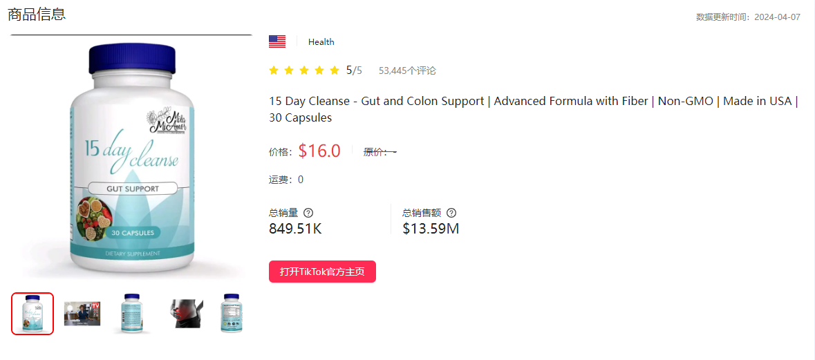Select the first bottle front thumbnail
This screenshot has height=360, width=815.
point(32,314)
